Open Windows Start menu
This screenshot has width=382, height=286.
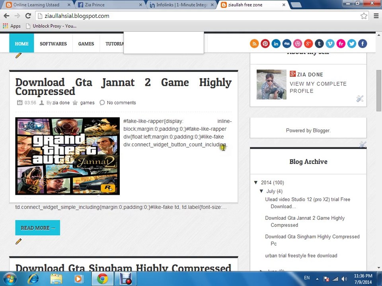[9, 279]
